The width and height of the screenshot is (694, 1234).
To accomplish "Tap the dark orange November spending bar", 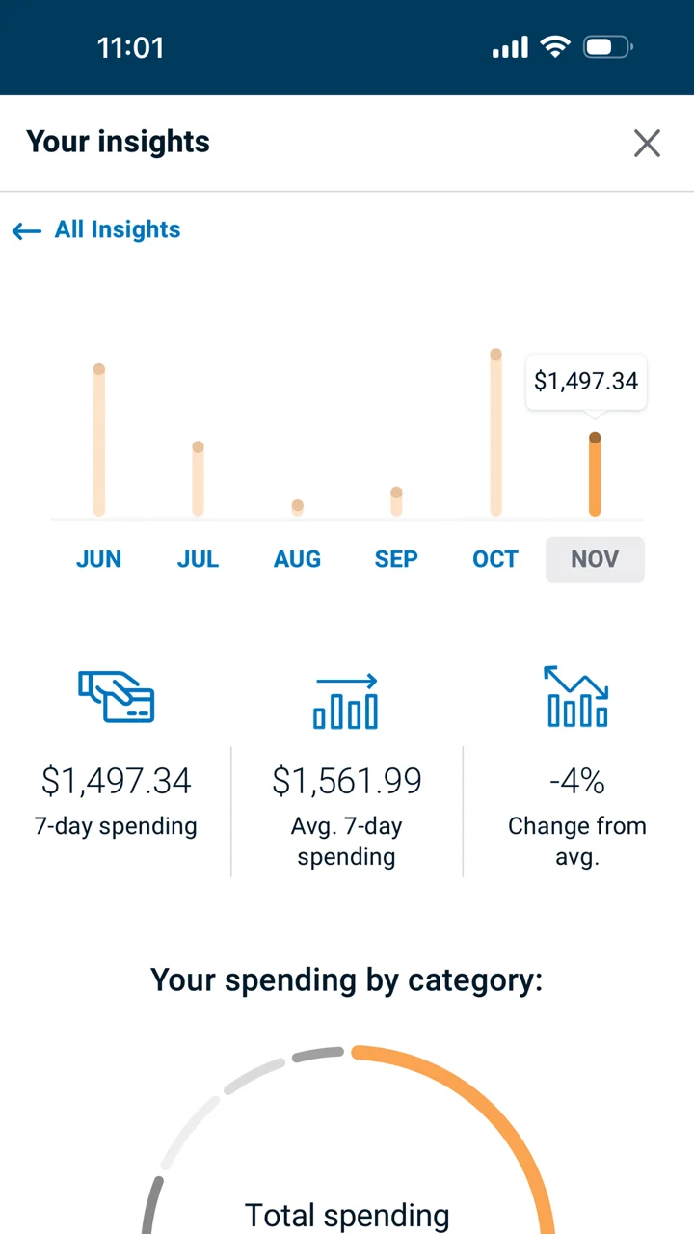I will [x=595, y=475].
